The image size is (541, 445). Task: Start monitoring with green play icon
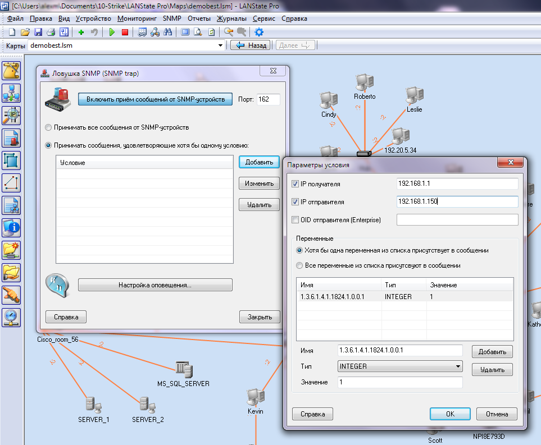[112, 32]
